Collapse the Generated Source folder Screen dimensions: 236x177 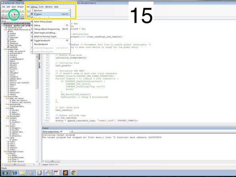tap(4, 151)
